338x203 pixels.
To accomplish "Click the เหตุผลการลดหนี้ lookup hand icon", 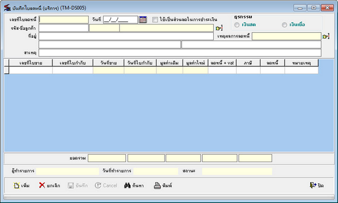I will (326, 36).
